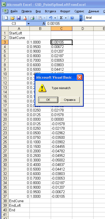Click the AutoSum sigma icon
Image resolution: width=105 pixels, height=219 pixels.
click(61, 18)
